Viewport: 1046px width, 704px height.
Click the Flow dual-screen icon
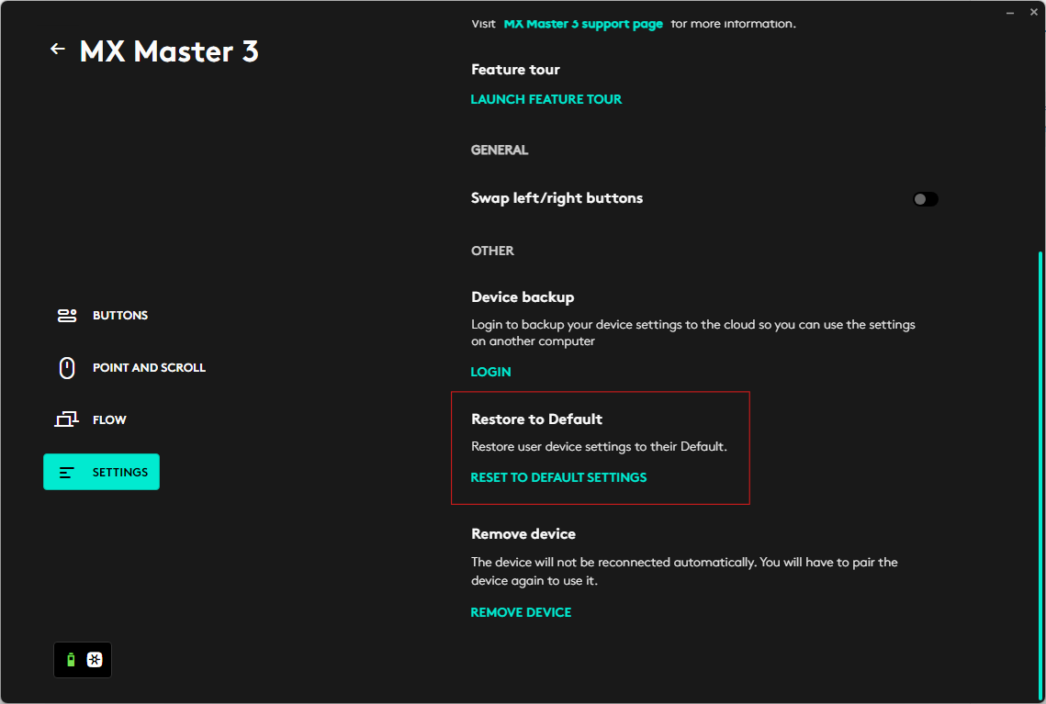(67, 420)
